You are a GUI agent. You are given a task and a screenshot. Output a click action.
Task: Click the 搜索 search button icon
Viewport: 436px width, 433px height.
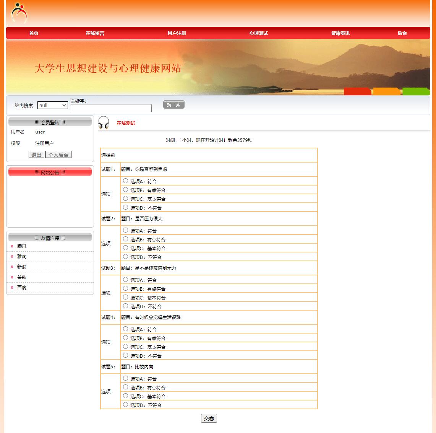tap(173, 104)
